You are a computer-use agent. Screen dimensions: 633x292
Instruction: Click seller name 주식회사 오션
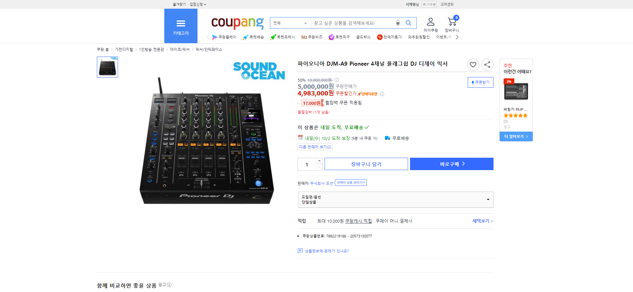point(322,183)
